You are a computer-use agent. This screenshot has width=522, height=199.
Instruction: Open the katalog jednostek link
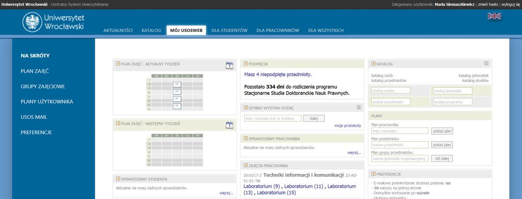pos(474,75)
